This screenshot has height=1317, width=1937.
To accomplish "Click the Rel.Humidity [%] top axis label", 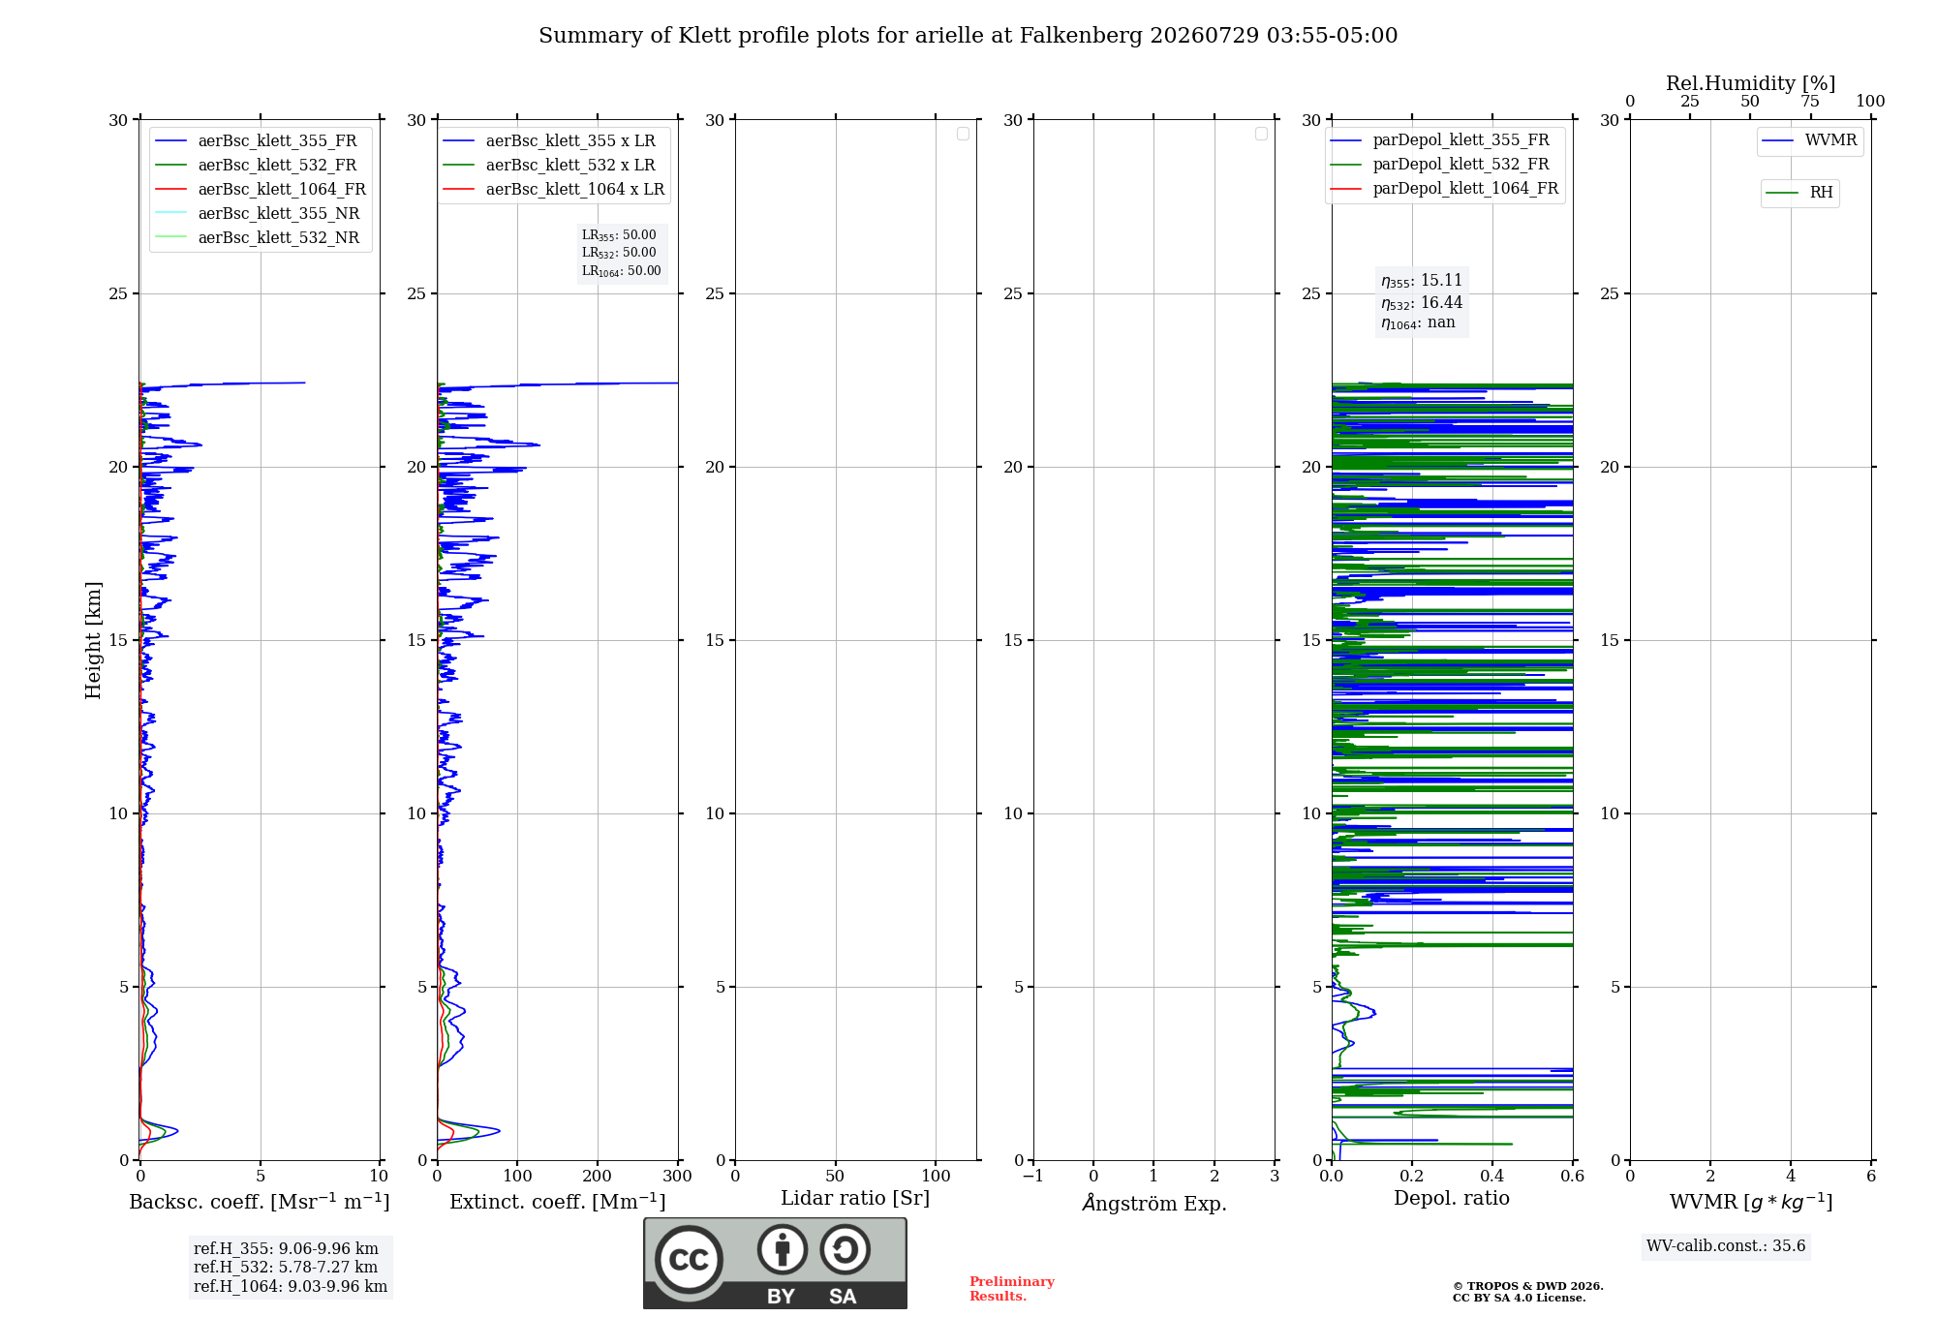I will pyautogui.click(x=1751, y=83).
